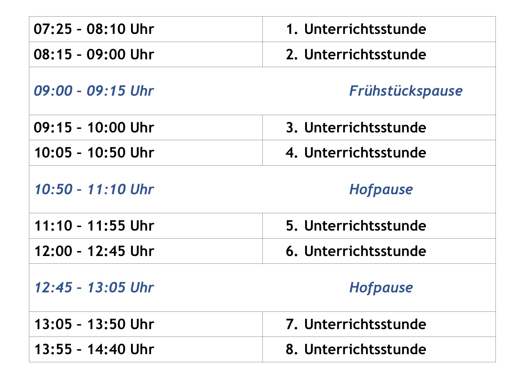Image resolution: width=523 pixels, height=387 pixels.
Task: Select the 5. Unterrichtsstunde cell
Action: (356, 226)
